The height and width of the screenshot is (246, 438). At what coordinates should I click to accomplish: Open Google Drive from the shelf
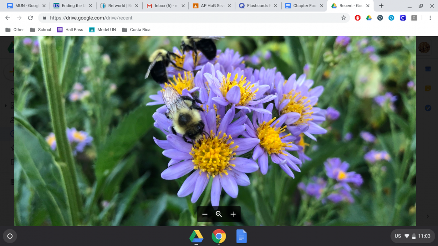pos(196,236)
